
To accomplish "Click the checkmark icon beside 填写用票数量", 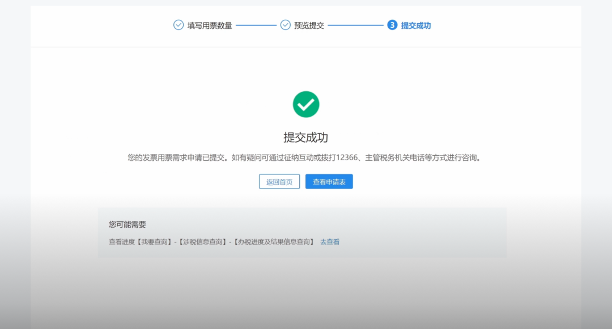I will pyautogui.click(x=178, y=25).
